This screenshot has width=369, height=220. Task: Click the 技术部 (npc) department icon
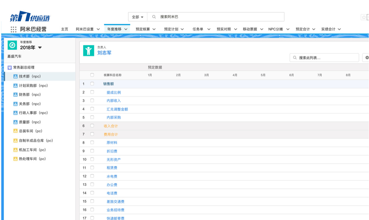pyautogui.click(x=15, y=77)
